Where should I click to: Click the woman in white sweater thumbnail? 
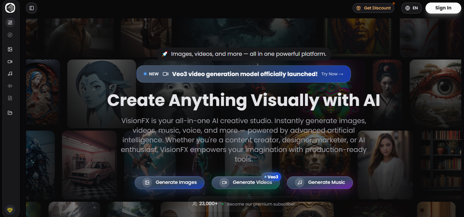tap(385, 165)
